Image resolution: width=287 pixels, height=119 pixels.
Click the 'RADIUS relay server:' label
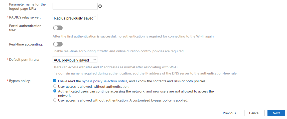coord(25,17)
